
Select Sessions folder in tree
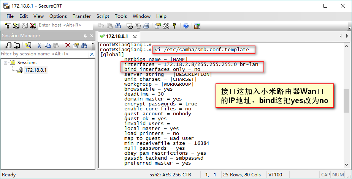click(27, 63)
